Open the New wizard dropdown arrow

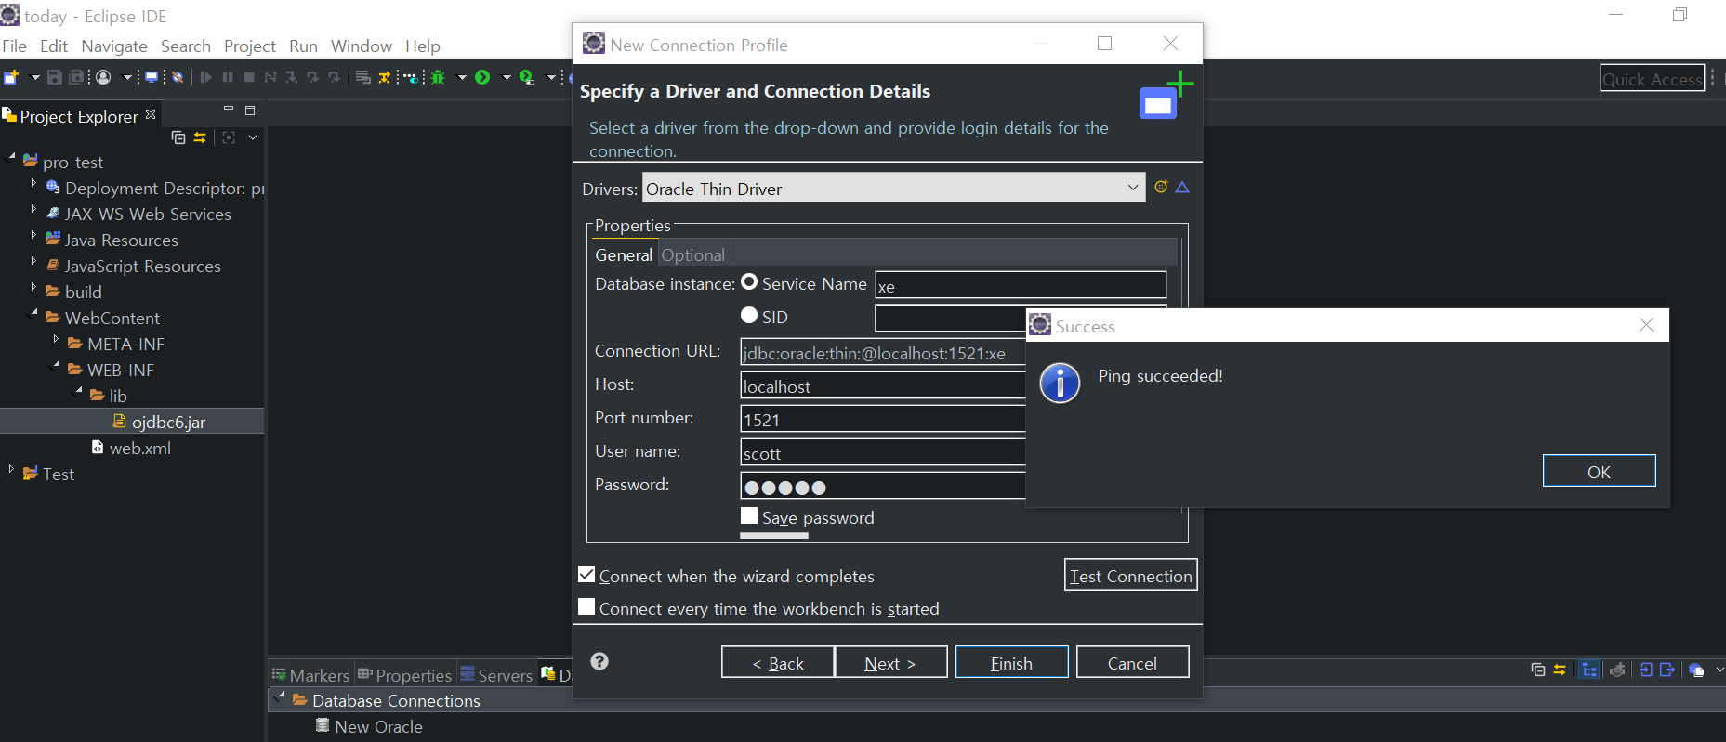pyautogui.click(x=34, y=78)
